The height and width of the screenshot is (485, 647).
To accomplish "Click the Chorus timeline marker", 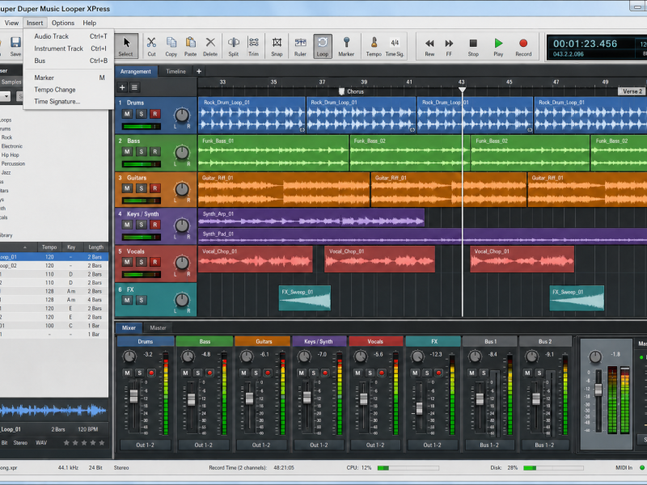I will [352, 91].
